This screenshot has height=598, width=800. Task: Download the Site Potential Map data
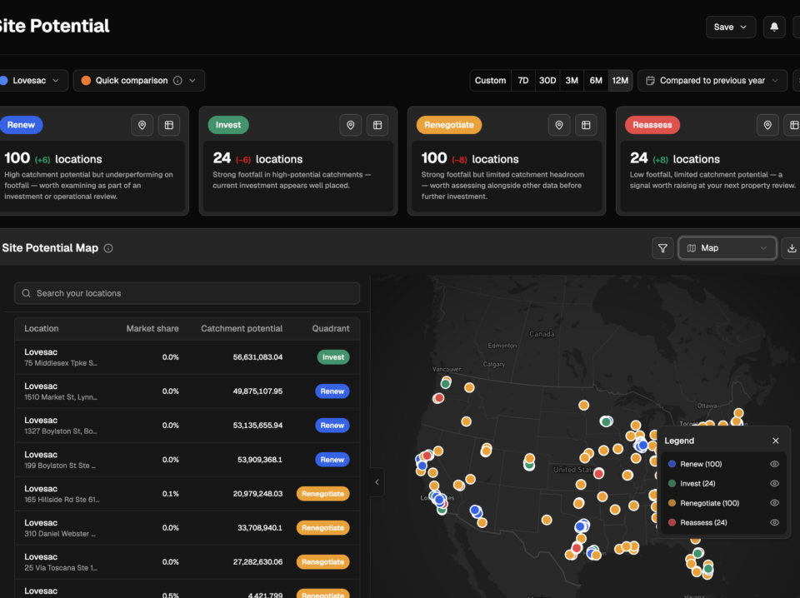coord(792,248)
